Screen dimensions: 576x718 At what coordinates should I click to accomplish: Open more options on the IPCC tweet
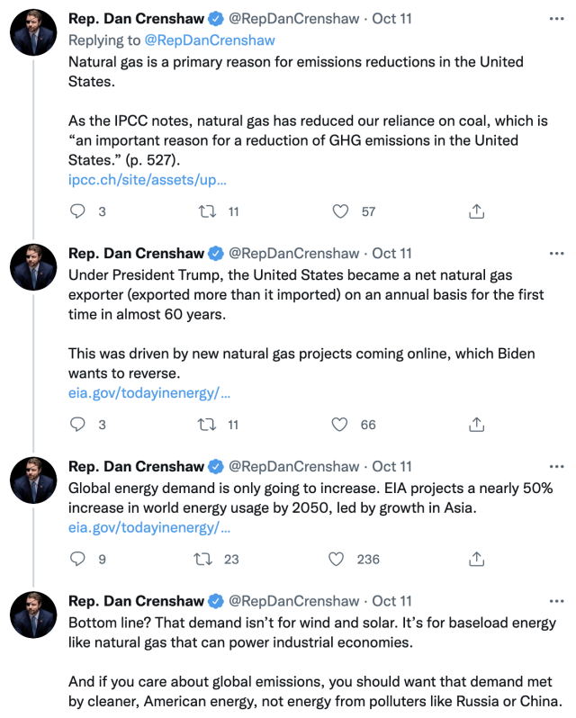pos(557,18)
